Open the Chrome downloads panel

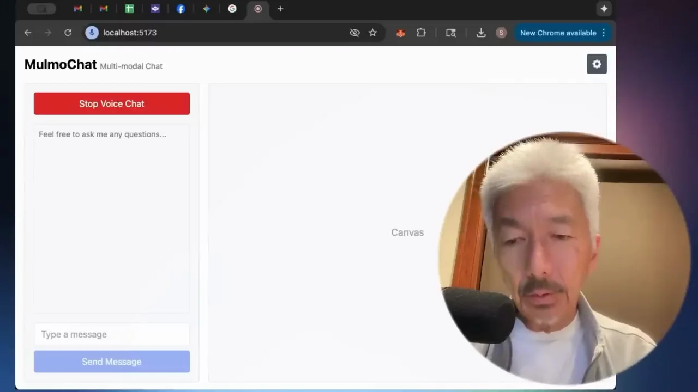(481, 33)
